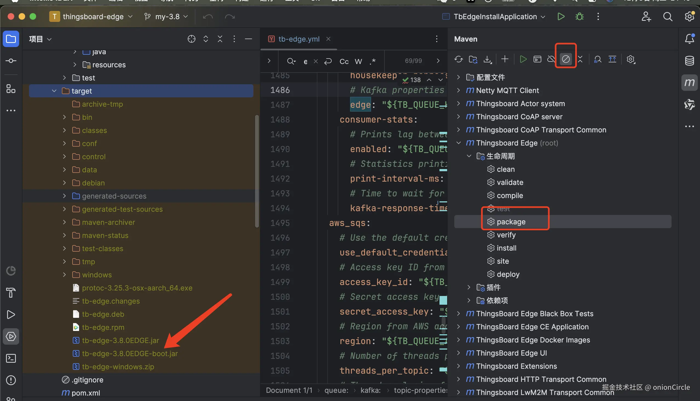The image size is (700, 401).
Task: Run Maven build with green play icon
Action: 523,59
